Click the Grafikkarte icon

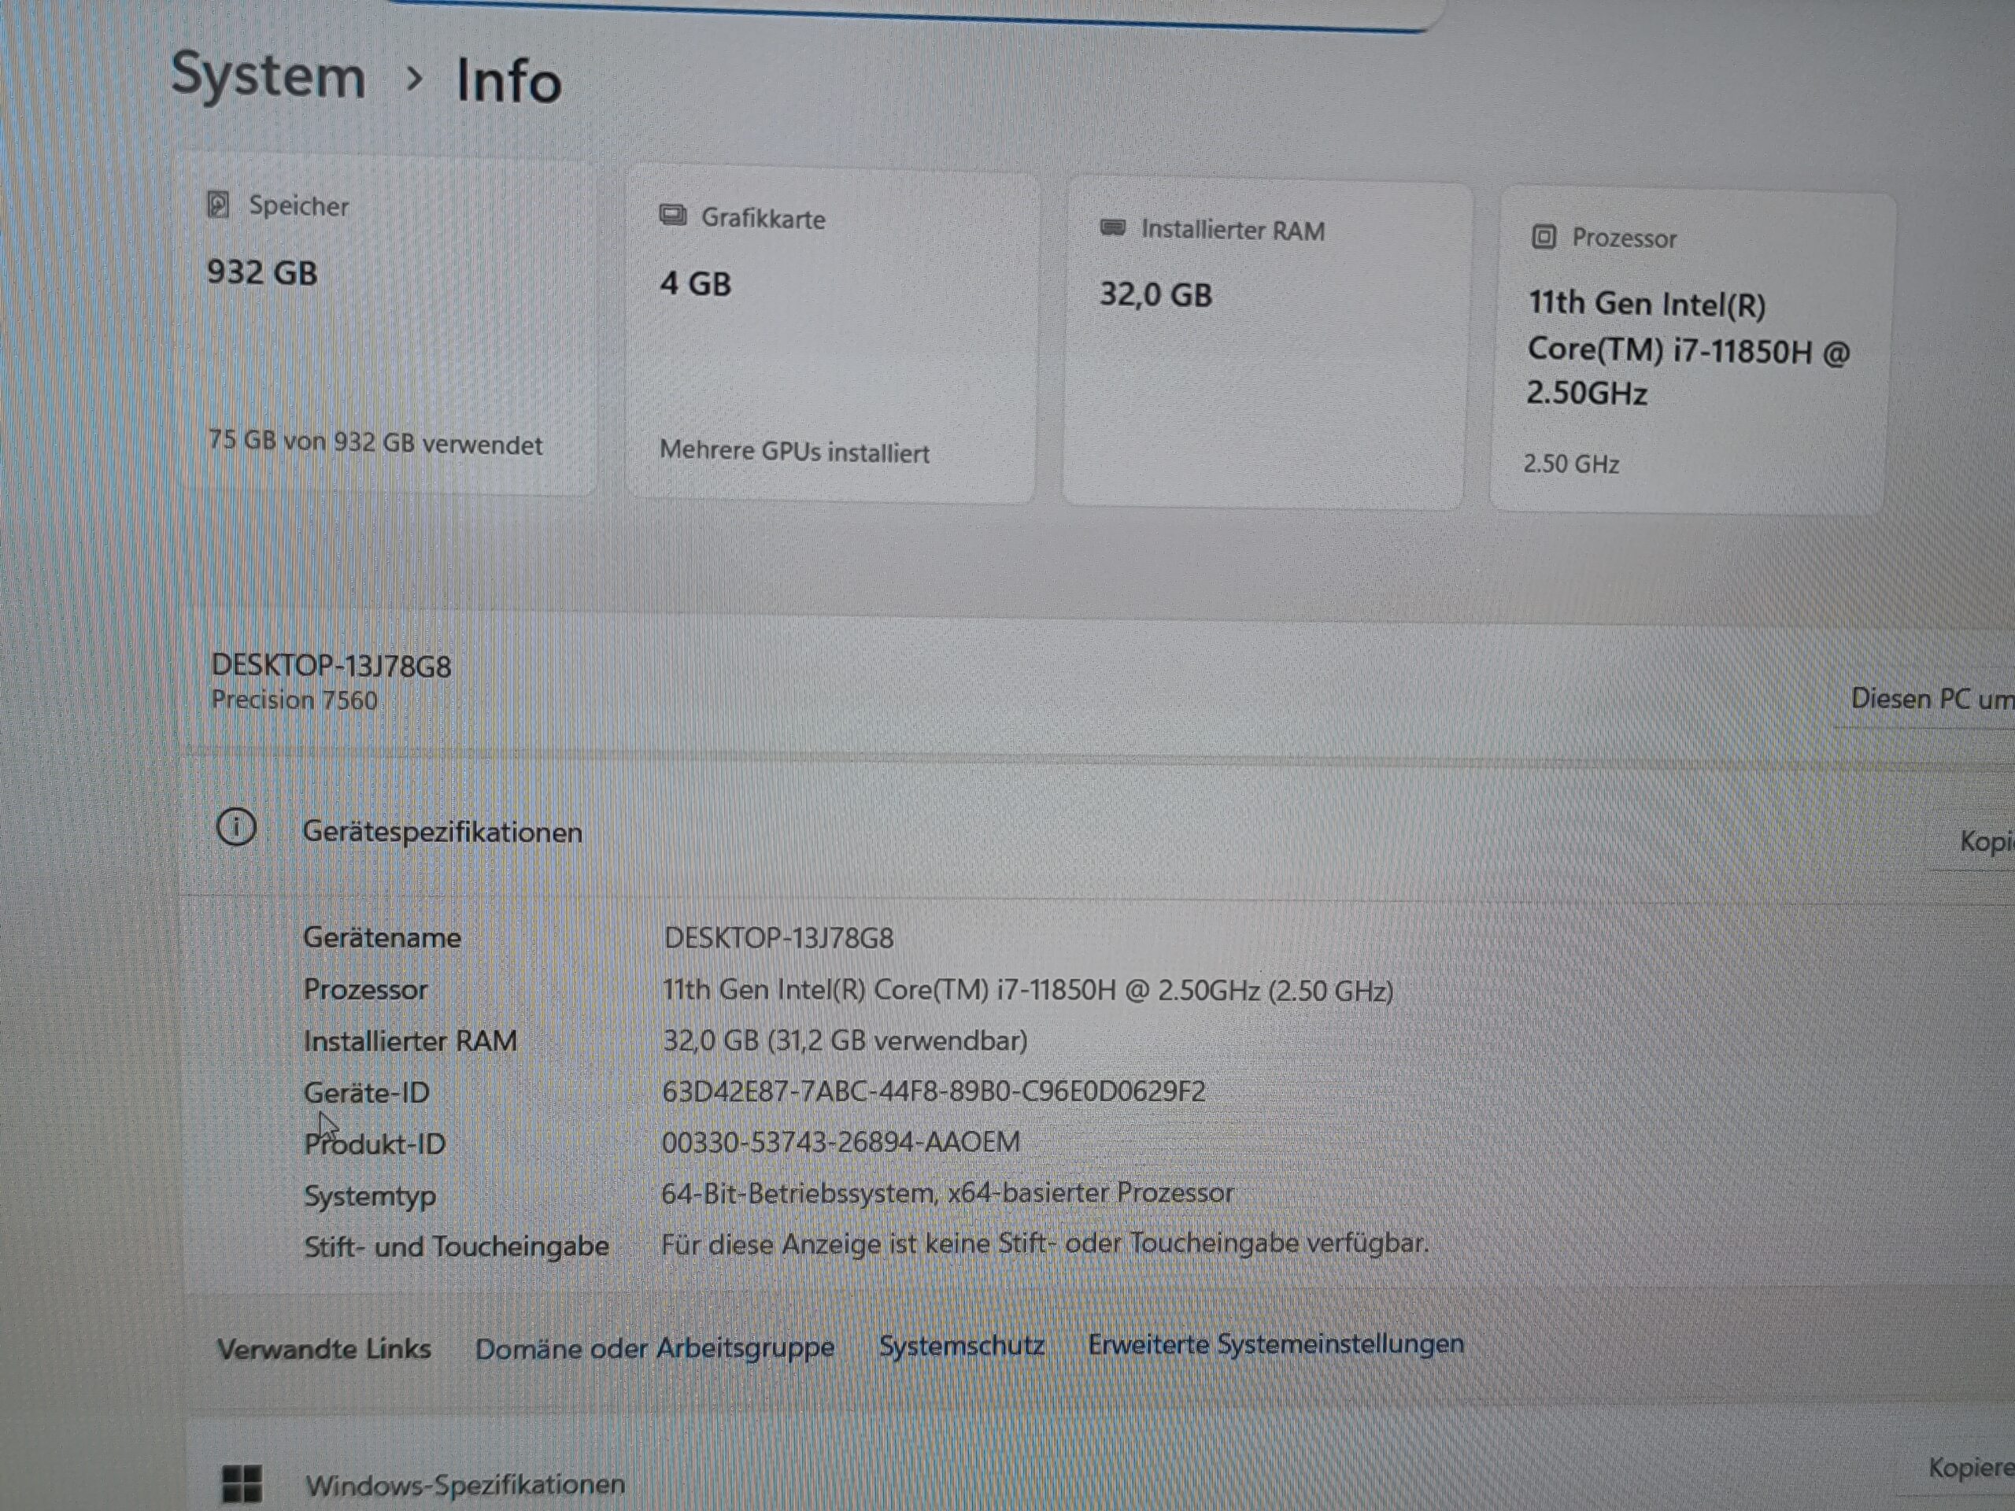pyautogui.click(x=672, y=216)
